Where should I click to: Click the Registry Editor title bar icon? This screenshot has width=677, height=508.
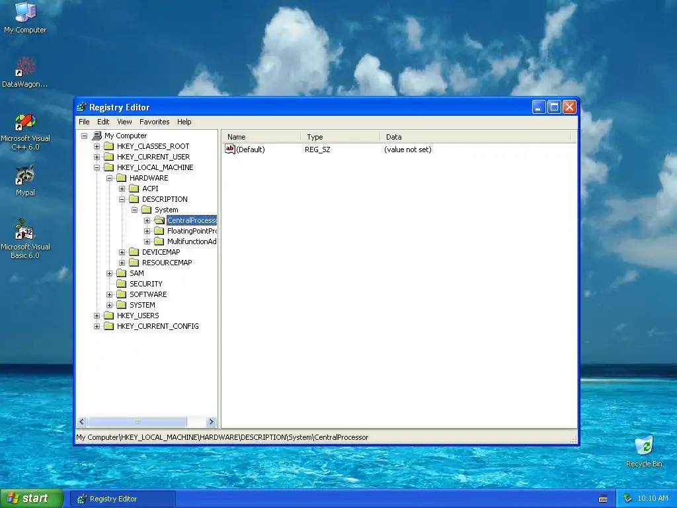click(x=81, y=107)
